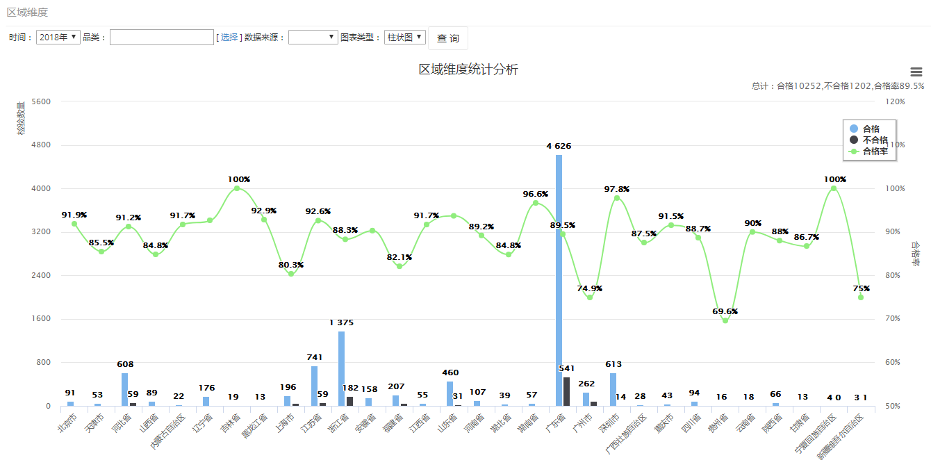Click the 100% point for 吉林省
The height and width of the screenshot is (467, 931).
coord(237,188)
